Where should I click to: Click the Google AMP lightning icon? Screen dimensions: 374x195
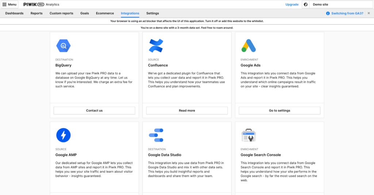tap(63, 135)
